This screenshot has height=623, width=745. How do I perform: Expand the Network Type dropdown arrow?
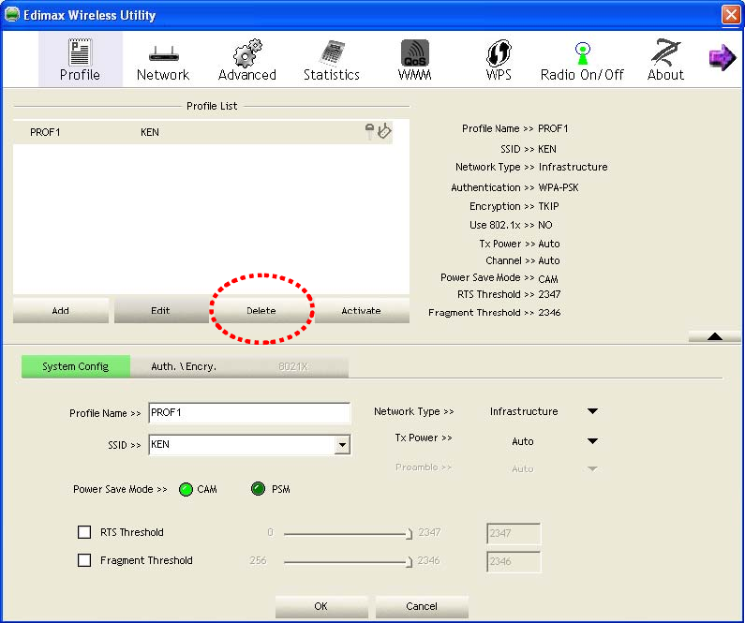(592, 411)
